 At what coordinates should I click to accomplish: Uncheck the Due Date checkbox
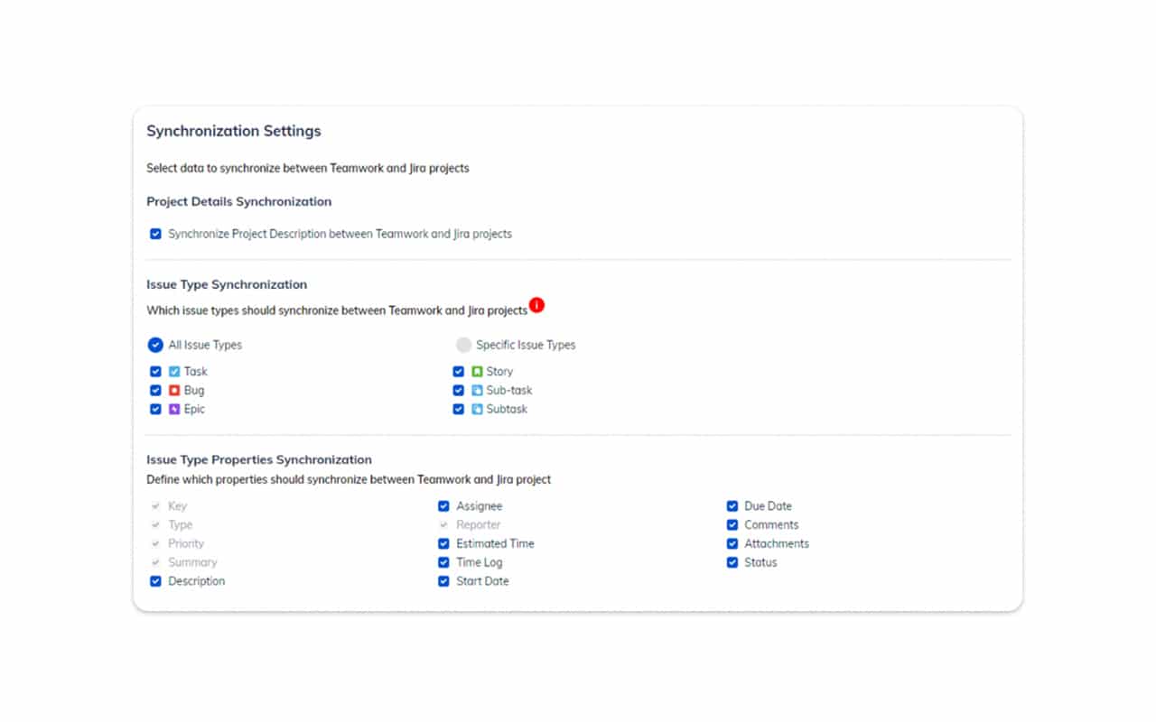click(x=732, y=505)
